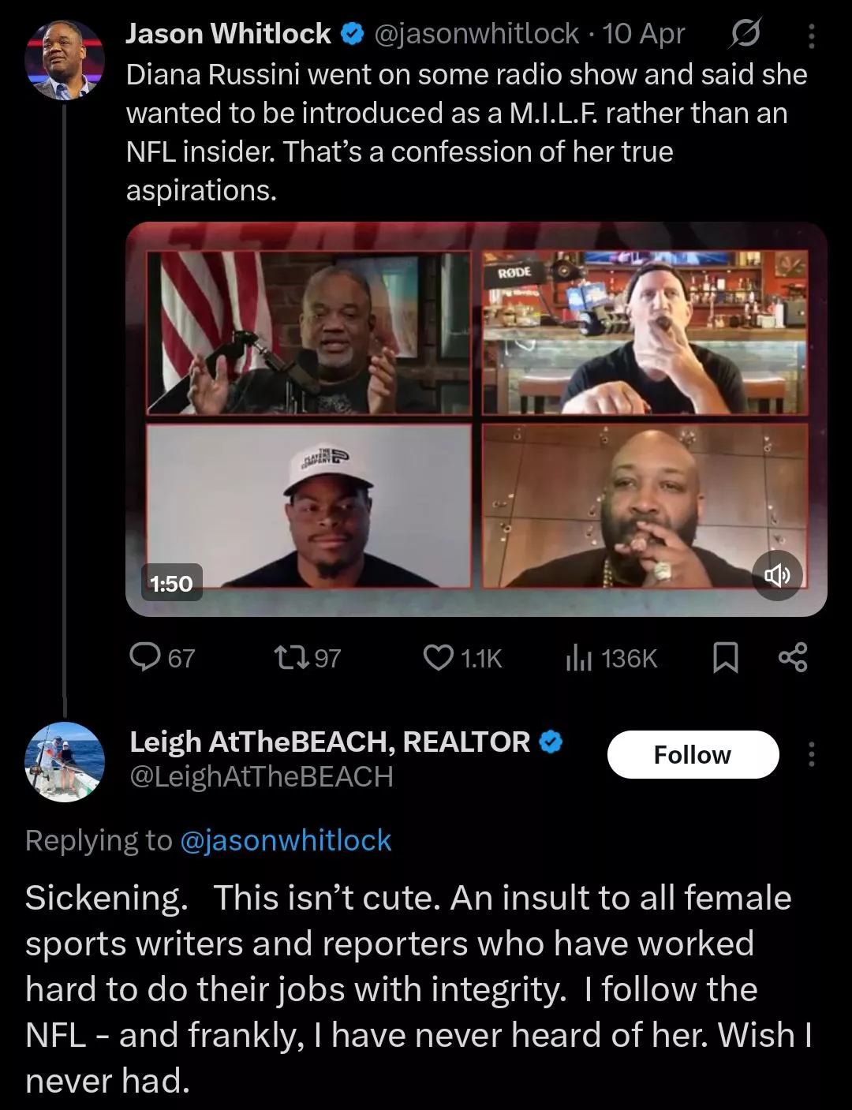
Task: Play the embedded four-panel video
Action: 476,419
